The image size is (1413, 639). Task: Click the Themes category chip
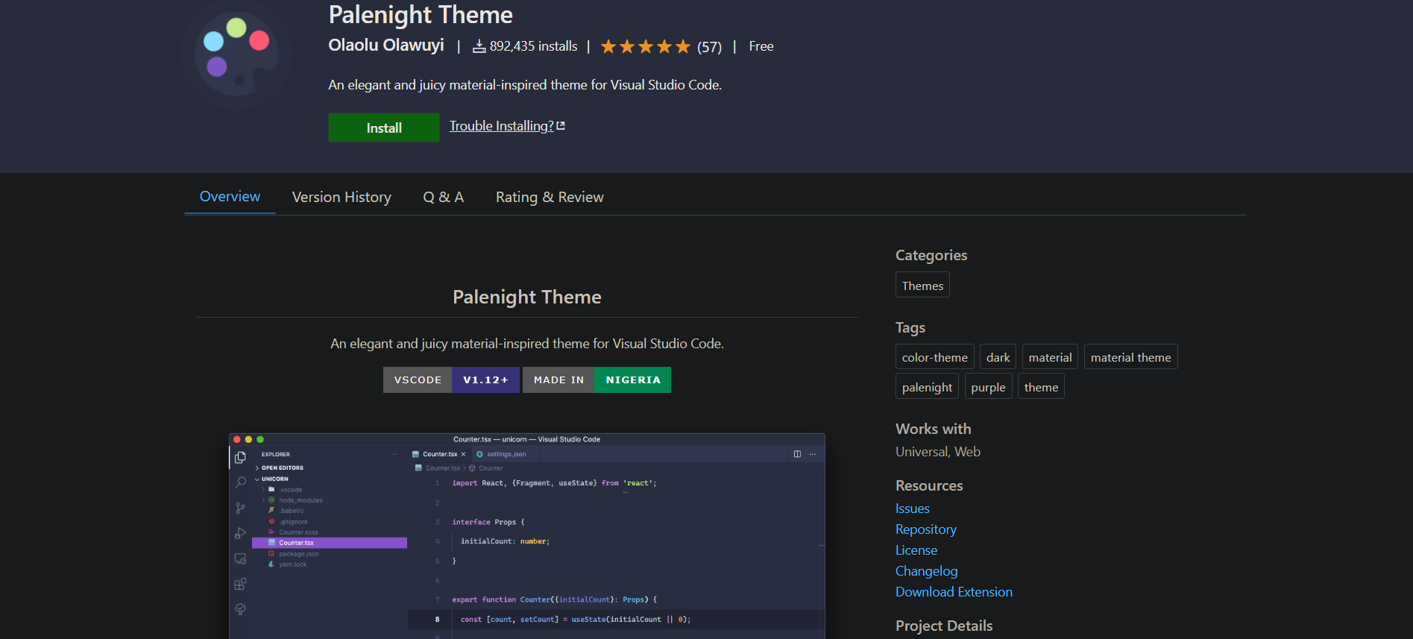[922, 286]
